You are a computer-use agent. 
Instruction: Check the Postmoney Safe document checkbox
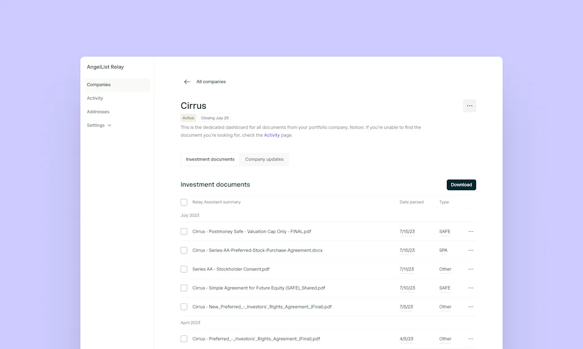[x=184, y=231]
